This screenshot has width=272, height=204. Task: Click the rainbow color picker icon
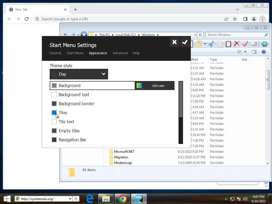139,86
